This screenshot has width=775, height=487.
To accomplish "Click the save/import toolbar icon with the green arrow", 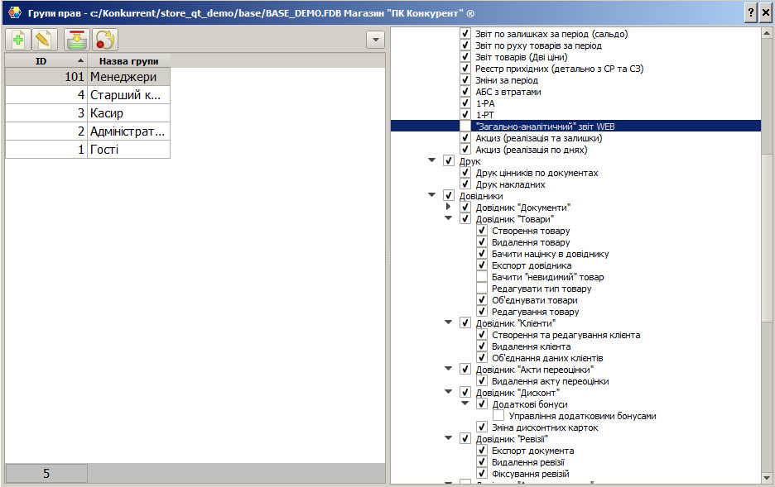I will (x=77, y=40).
